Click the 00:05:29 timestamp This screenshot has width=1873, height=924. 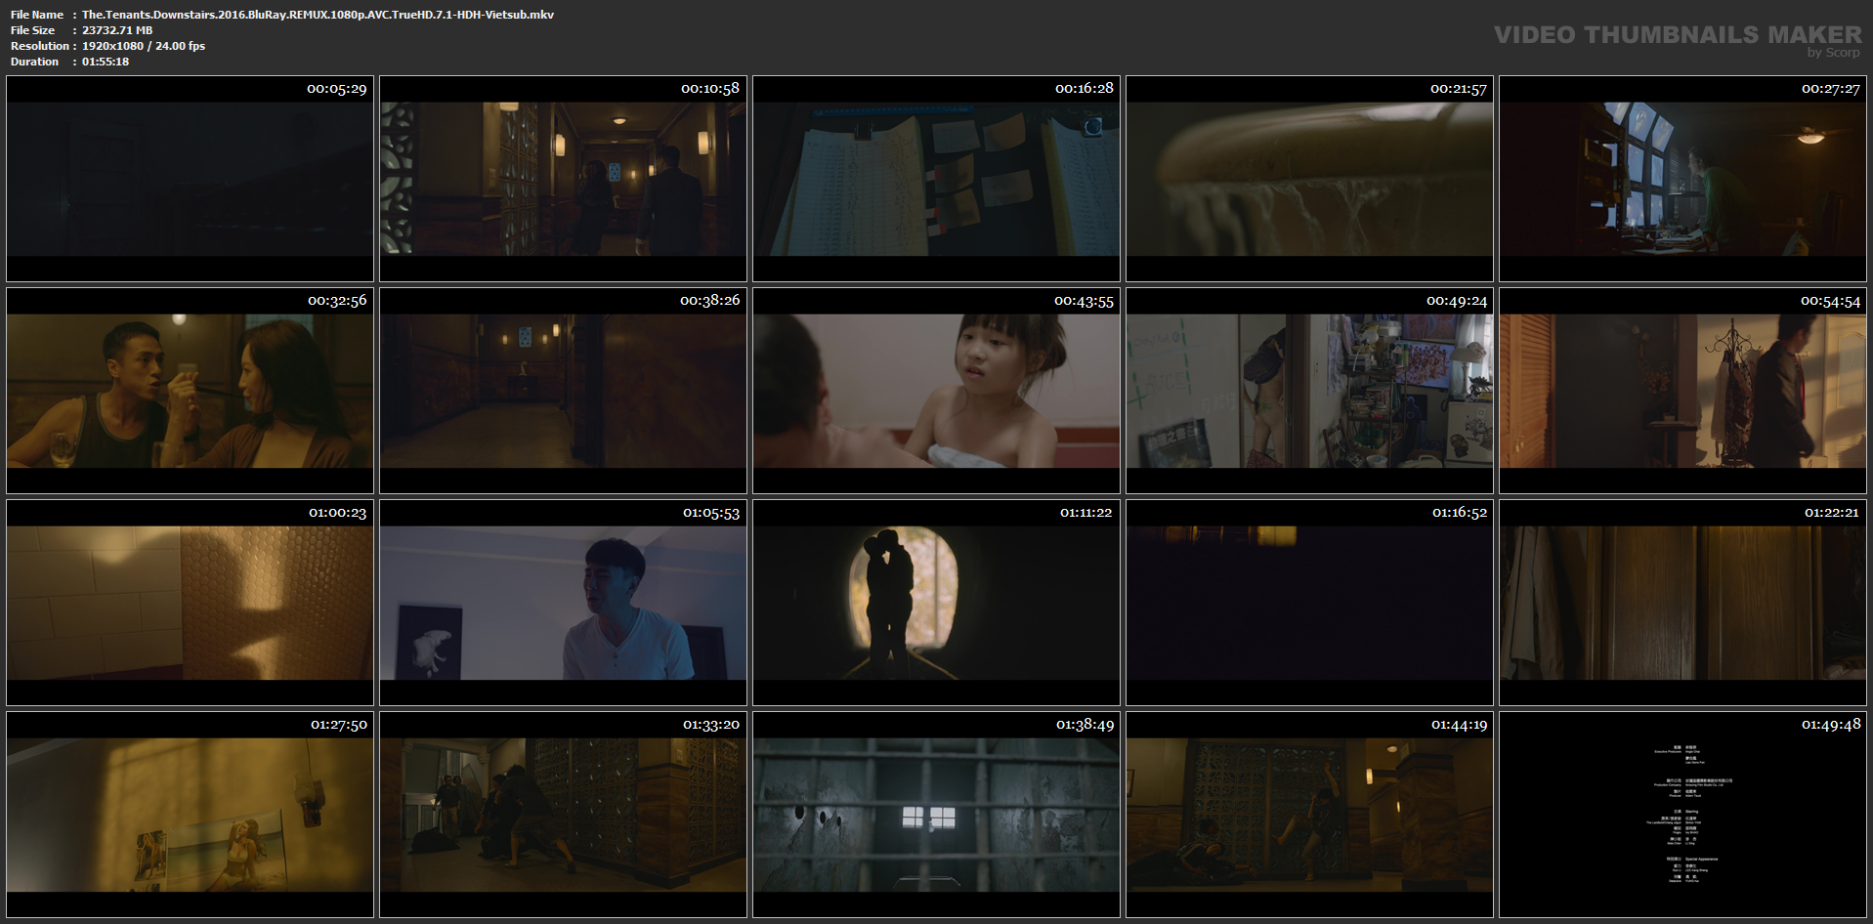coord(337,89)
